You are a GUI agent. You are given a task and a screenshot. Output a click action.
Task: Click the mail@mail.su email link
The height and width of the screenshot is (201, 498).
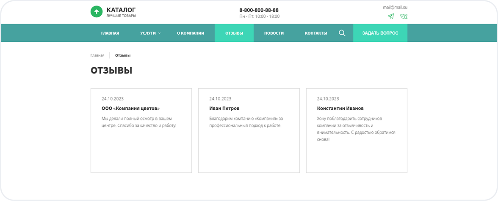395,7
